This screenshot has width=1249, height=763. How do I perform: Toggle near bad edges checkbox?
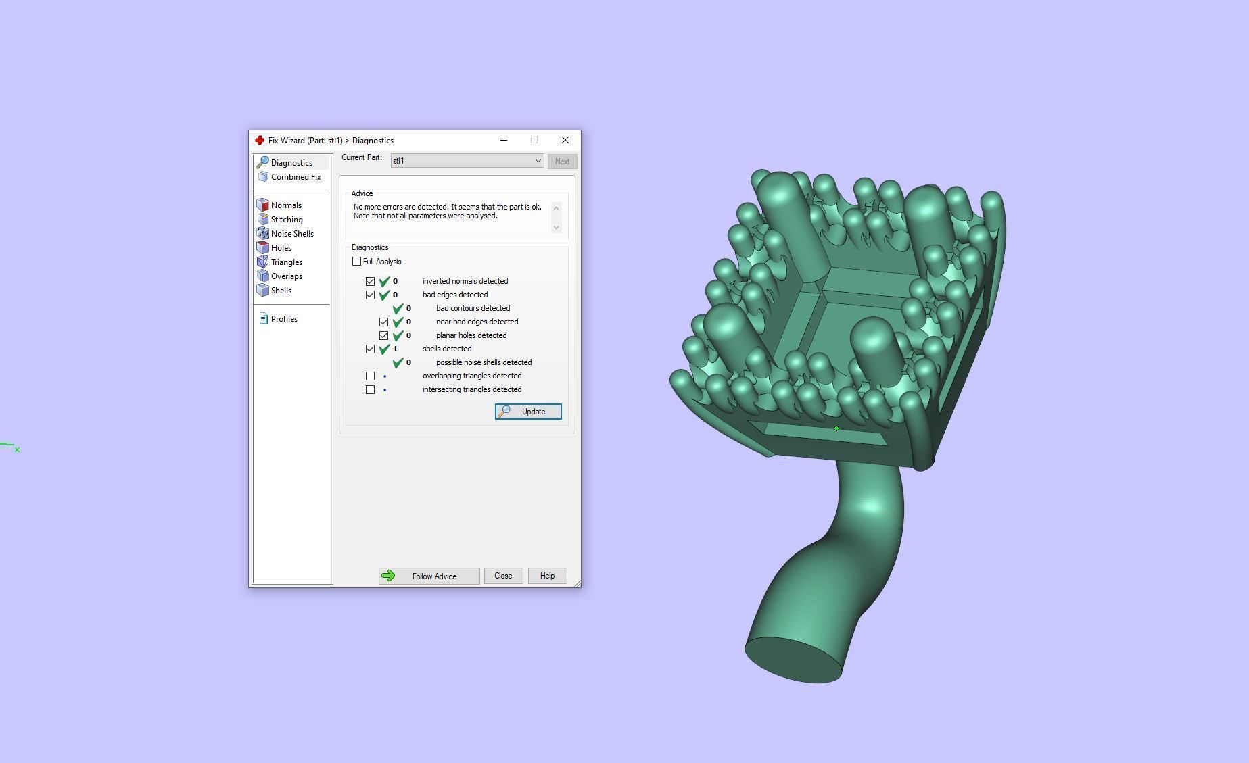(383, 322)
